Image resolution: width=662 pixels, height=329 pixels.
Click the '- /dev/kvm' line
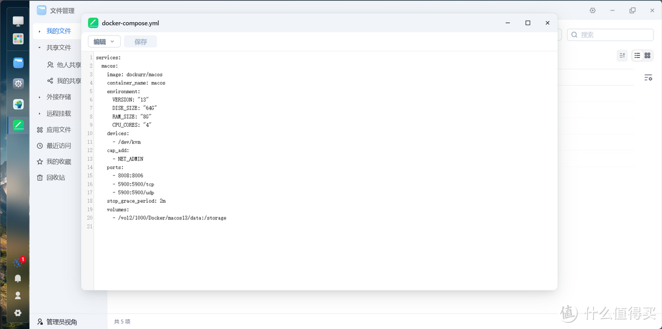tap(127, 142)
